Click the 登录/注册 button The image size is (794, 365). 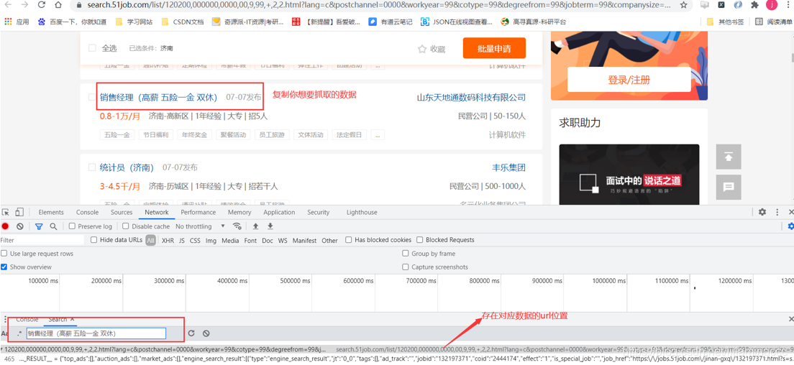click(x=629, y=79)
